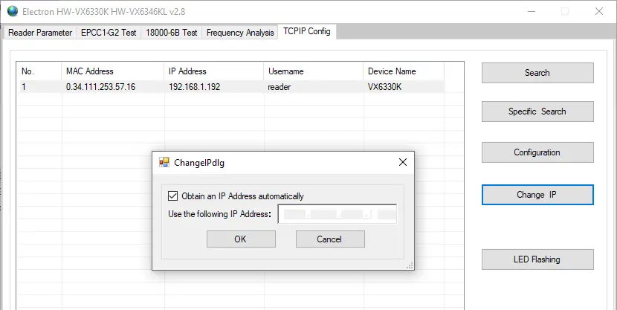
Task: Trigger LED Flashing
Action: pyautogui.click(x=537, y=259)
